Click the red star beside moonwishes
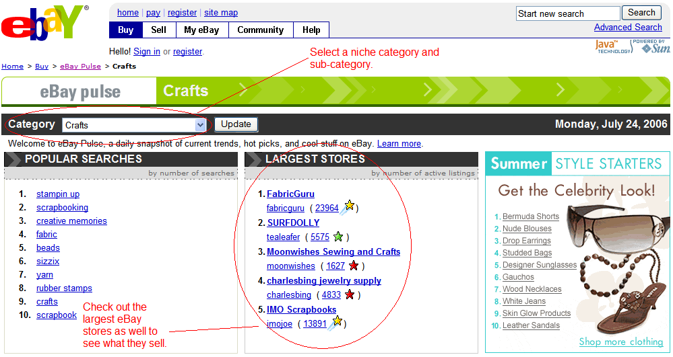 coord(353,266)
